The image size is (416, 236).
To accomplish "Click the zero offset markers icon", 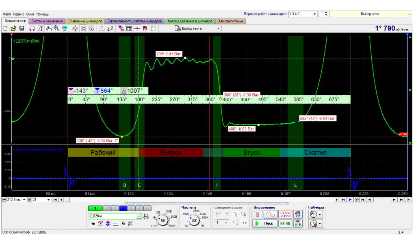I will 110,28.
